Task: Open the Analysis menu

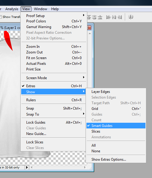Action: pos(12,9)
